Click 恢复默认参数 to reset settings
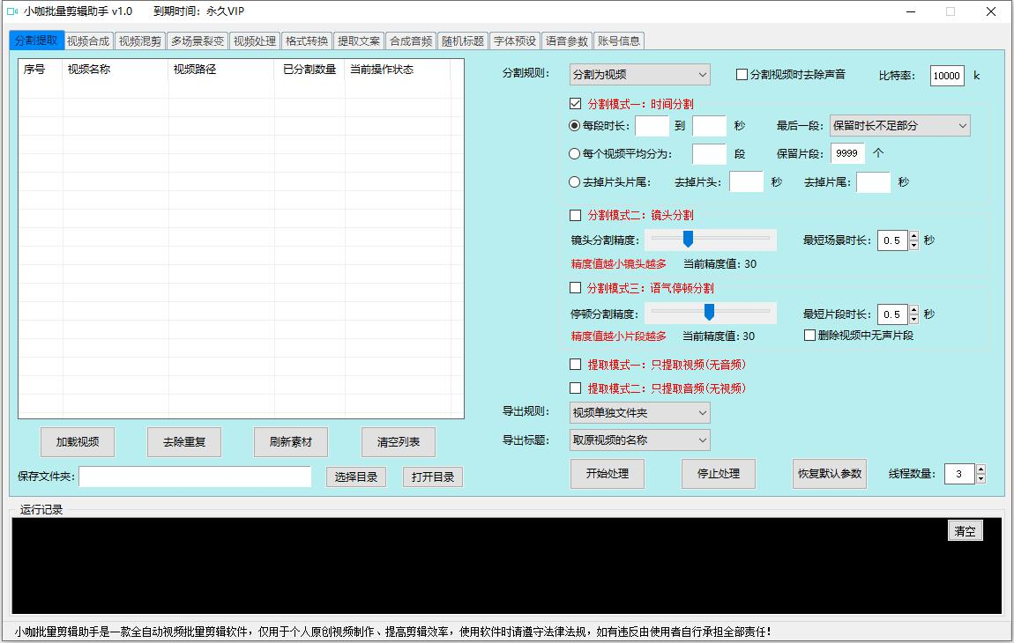The image size is (1014, 643). (x=829, y=474)
